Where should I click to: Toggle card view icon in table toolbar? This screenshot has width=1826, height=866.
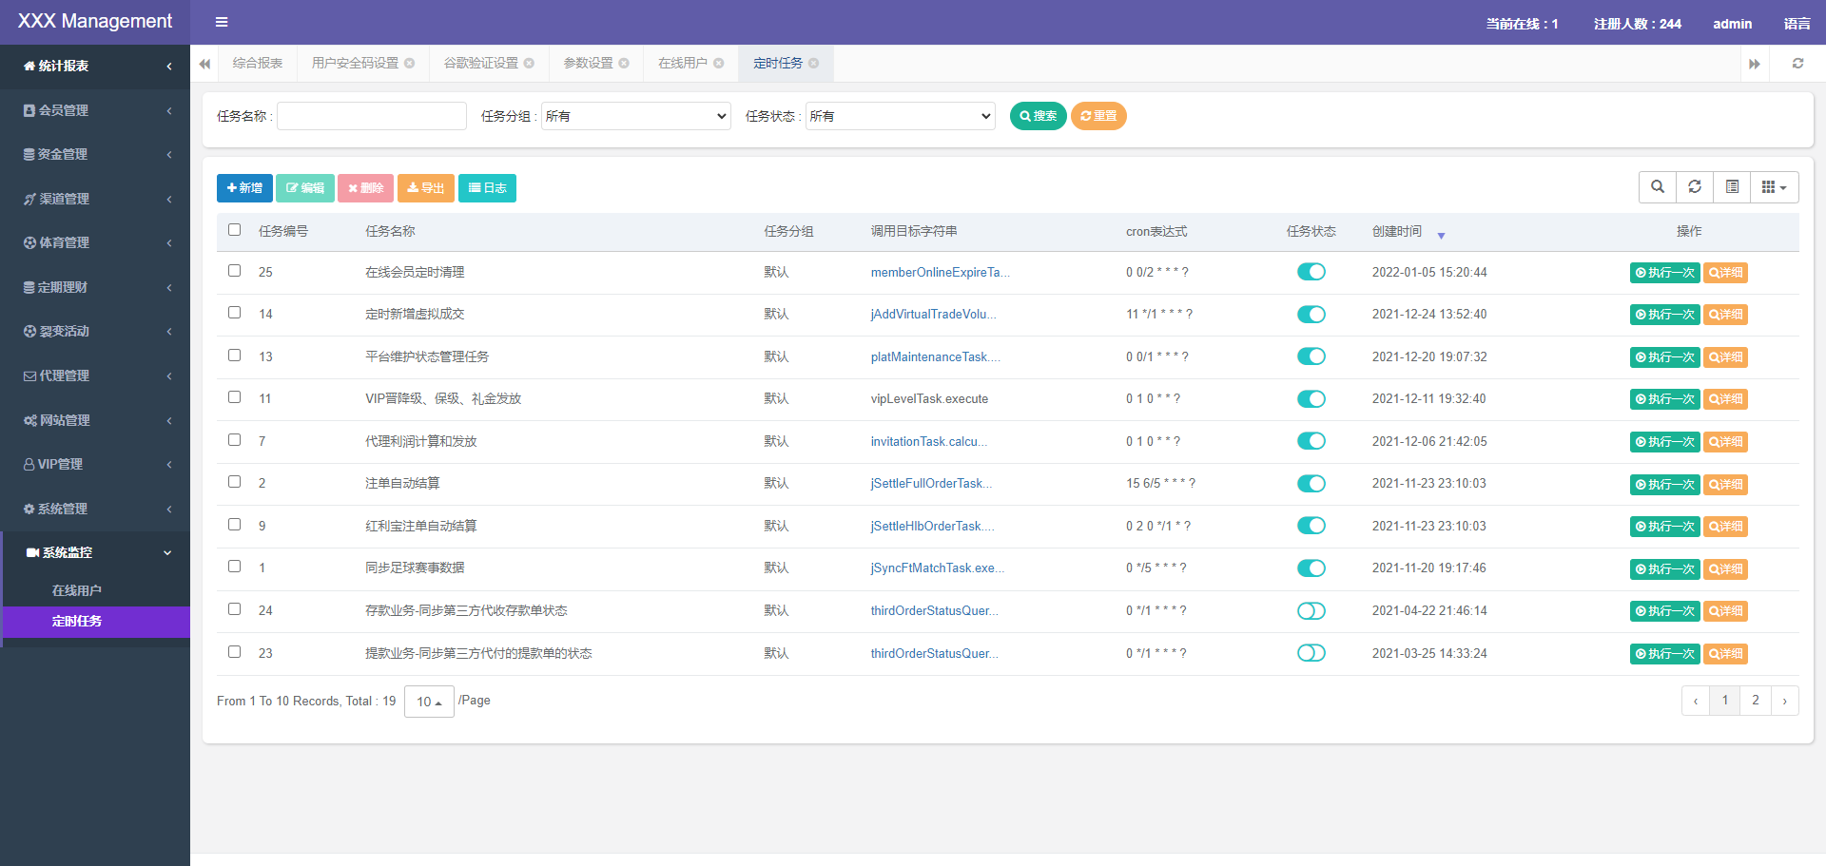[x=1732, y=187]
